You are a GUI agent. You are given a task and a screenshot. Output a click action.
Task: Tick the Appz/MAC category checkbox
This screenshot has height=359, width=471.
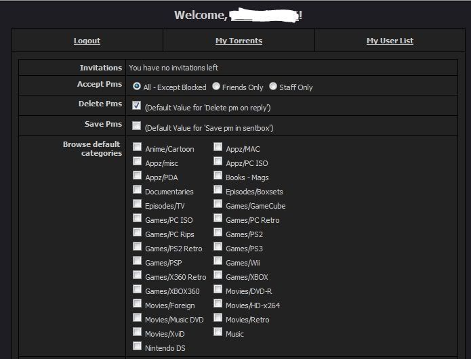[x=218, y=147]
